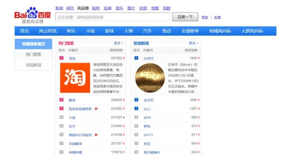283x155 pixels.
Task: Open the 萝莉 keyword link
Action: 147,126
